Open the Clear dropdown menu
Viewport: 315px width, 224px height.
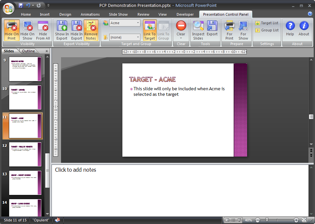[181, 30]
